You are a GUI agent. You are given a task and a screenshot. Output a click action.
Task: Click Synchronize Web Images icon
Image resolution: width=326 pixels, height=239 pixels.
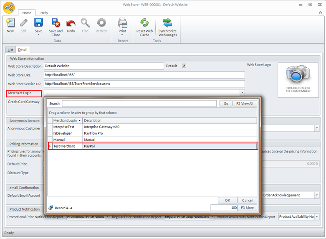point(167,23)
